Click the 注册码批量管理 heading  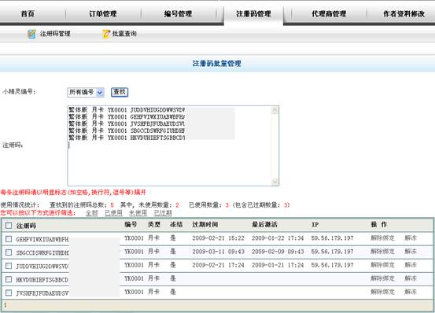(x=216, y=64)
